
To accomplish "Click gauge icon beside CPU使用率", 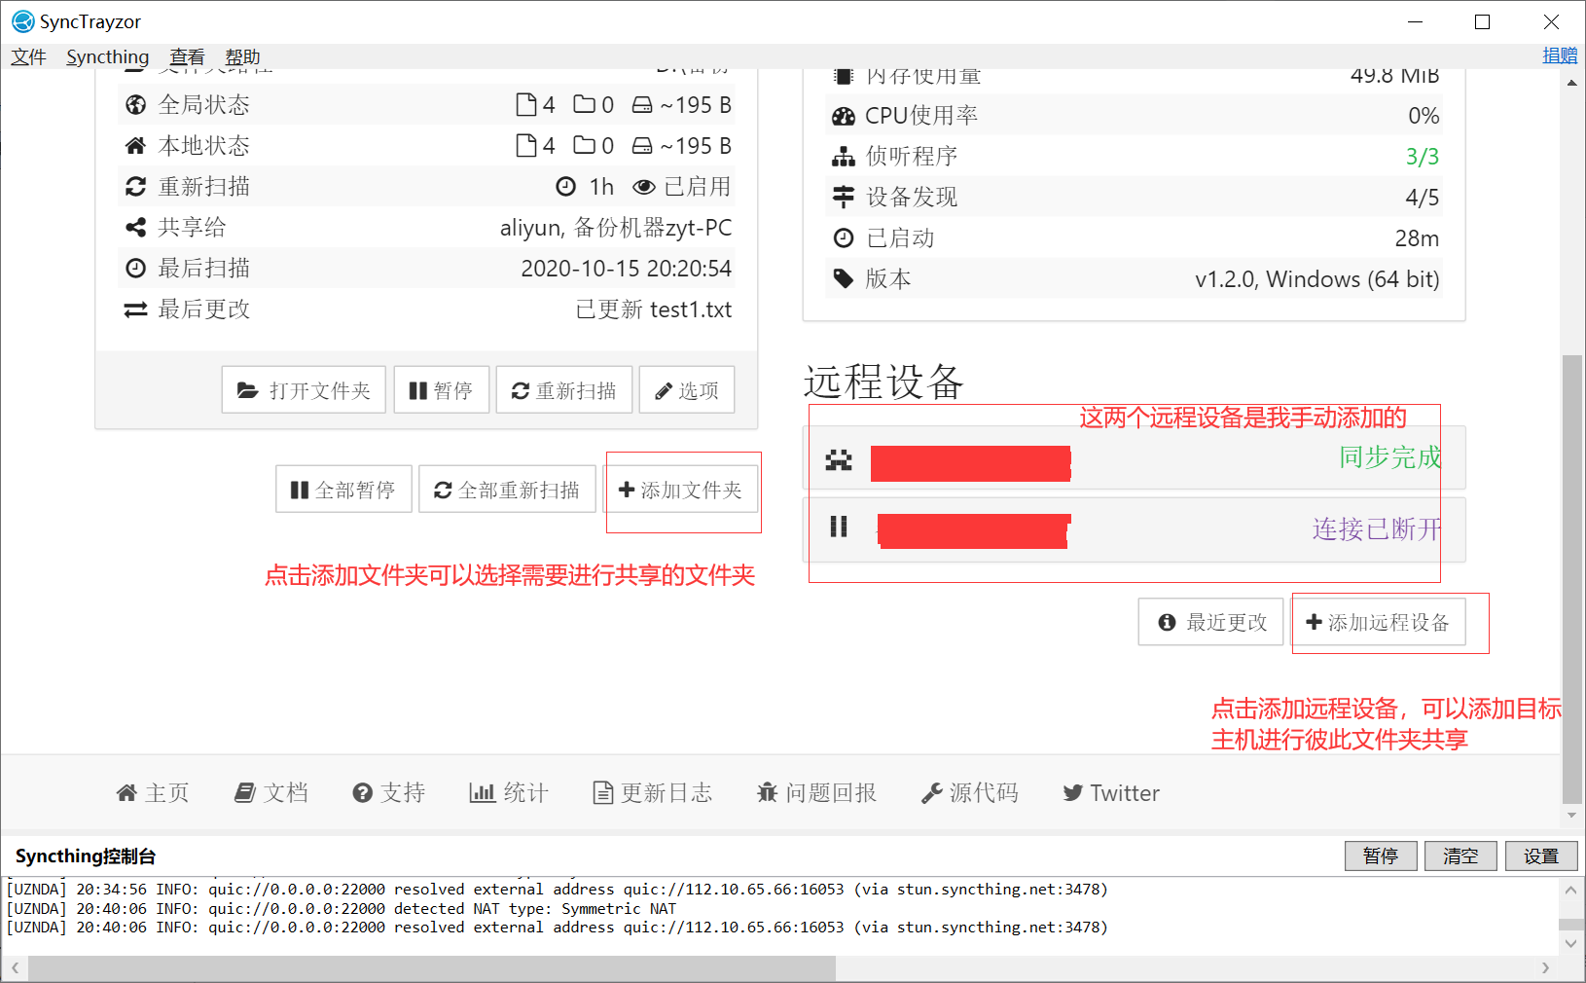I will [844, 117].
